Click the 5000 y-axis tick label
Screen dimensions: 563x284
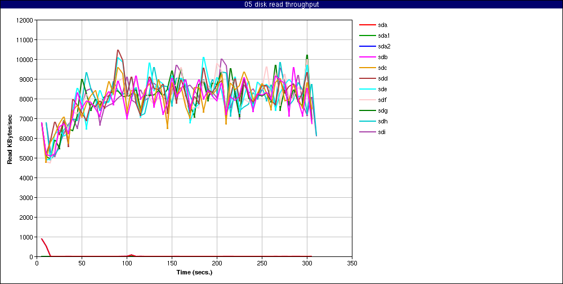27,158
